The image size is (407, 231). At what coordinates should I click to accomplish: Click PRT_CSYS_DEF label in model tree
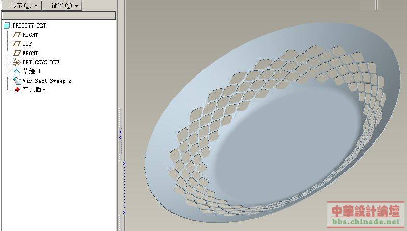41,62
